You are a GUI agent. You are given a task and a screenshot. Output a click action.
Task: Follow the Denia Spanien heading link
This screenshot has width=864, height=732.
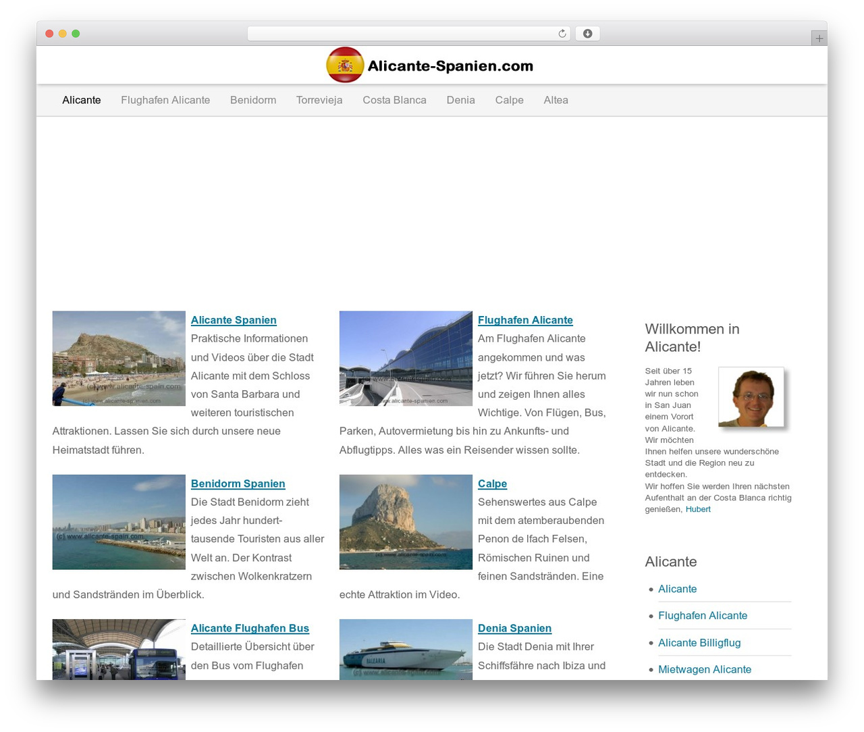514,628
